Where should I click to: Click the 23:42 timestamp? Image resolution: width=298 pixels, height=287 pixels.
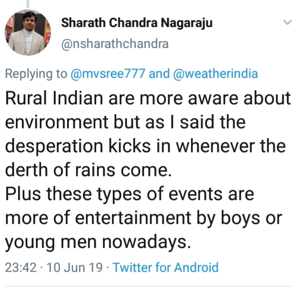coord(20,268)
